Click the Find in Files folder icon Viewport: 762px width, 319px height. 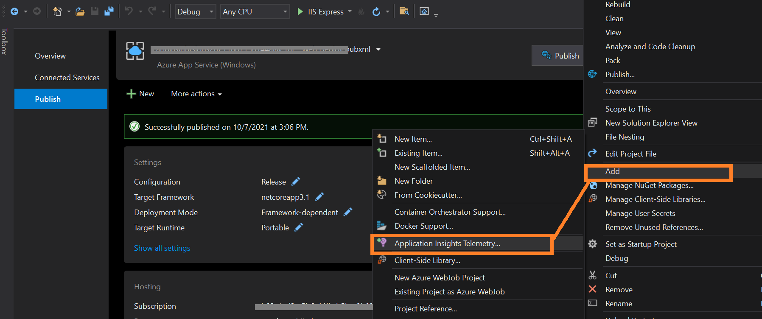(404, 11)
